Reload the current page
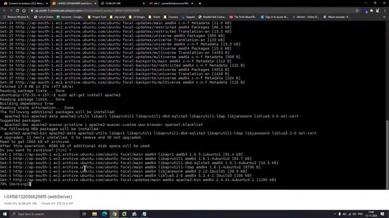 [18, 11]
